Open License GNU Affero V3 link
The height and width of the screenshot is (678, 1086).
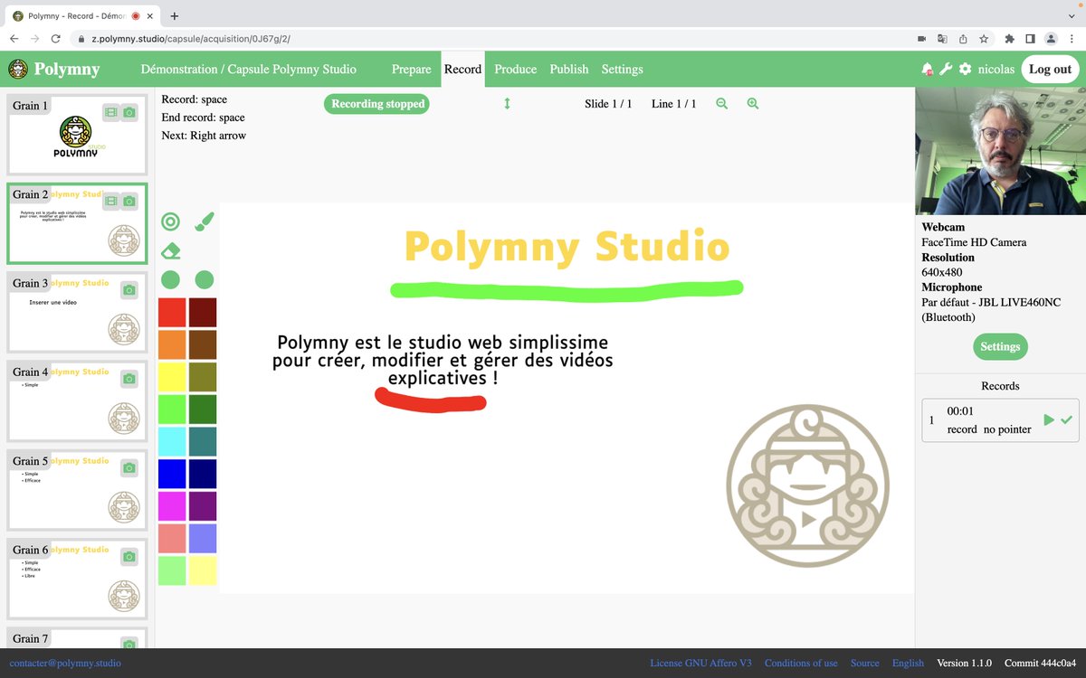(x=700, y=663)
